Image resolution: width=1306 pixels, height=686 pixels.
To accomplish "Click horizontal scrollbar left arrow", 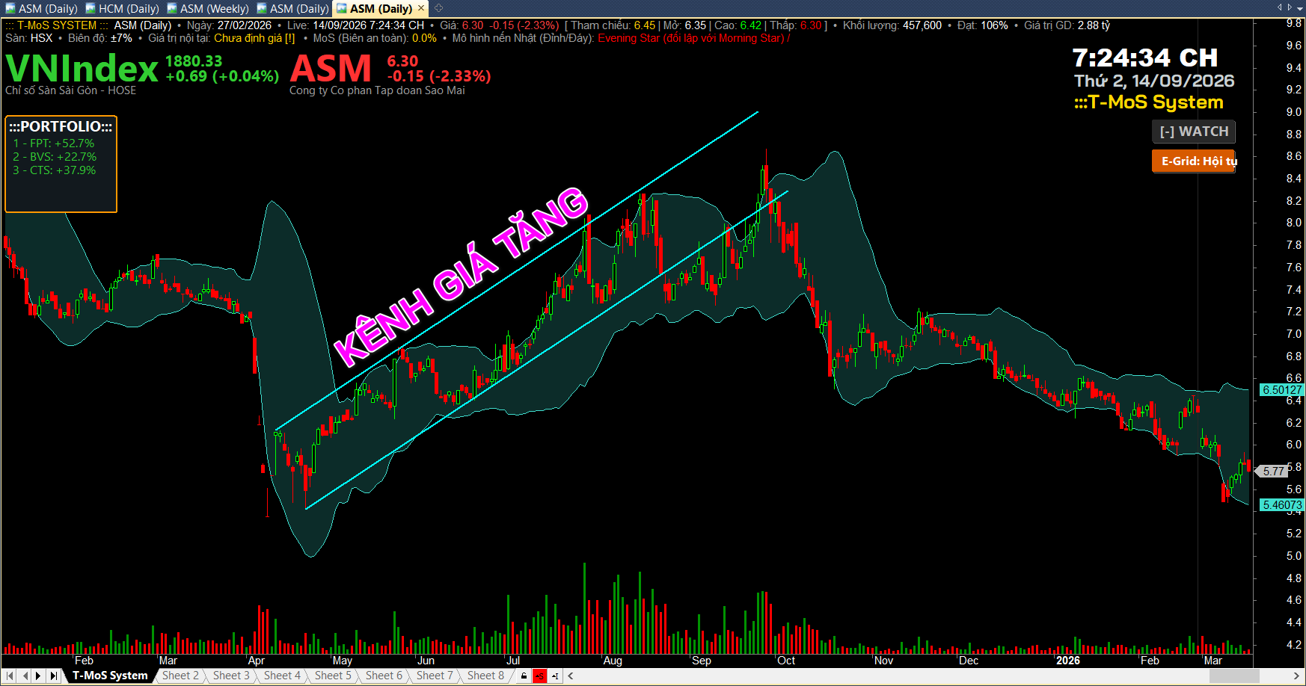I will pyautogui.click(x=571, y=676).
